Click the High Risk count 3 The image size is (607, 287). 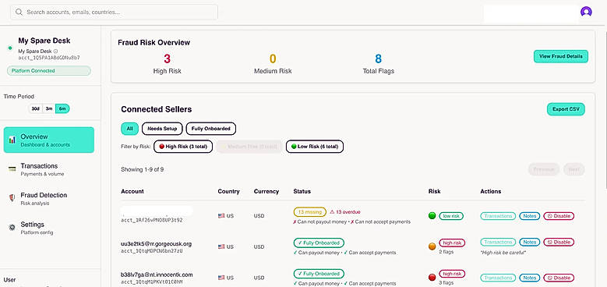(167, 58)
